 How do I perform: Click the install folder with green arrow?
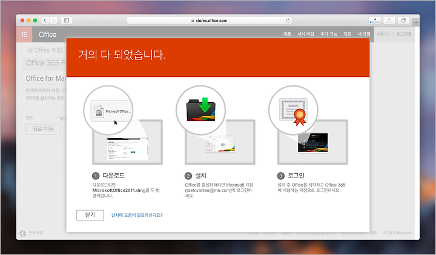[201, 110]
